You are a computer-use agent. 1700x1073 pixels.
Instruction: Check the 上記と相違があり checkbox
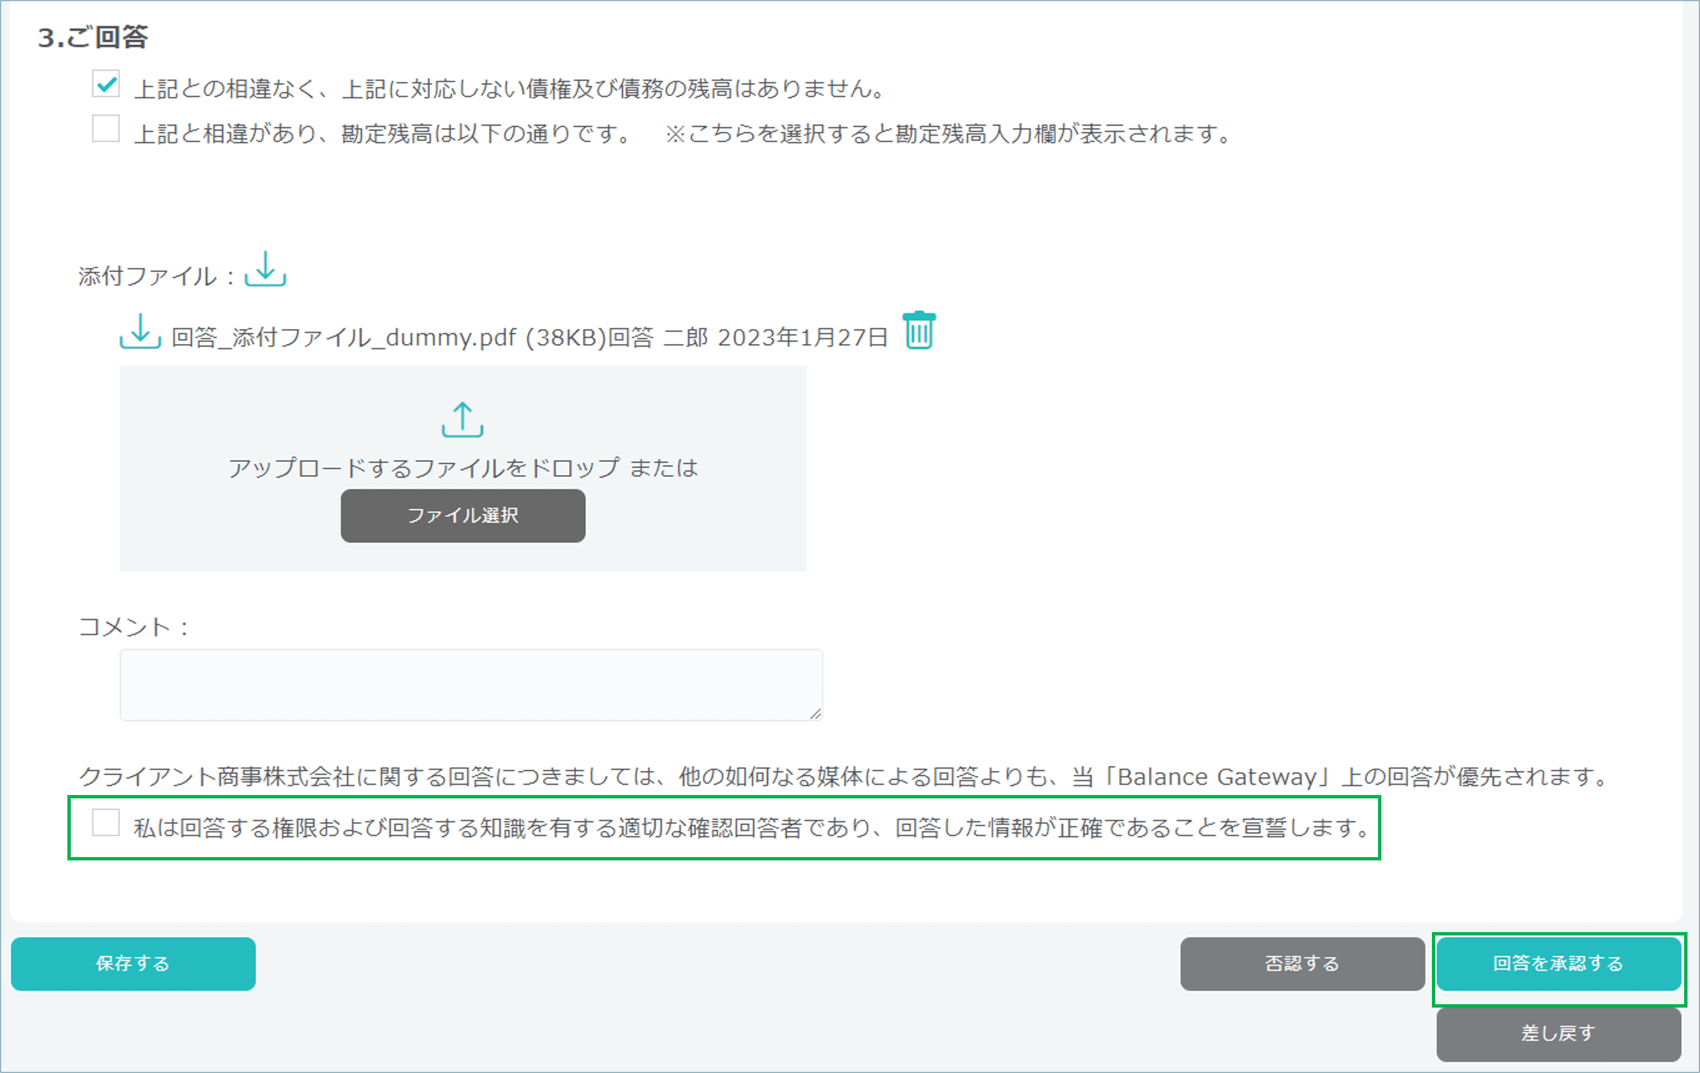coord(106,129)
